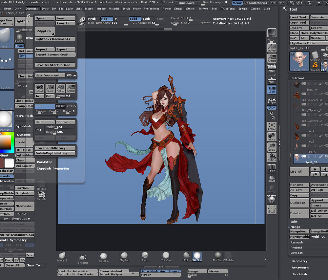
Task: Move subtool up with the up arrow
Action: tap(315, 169)
